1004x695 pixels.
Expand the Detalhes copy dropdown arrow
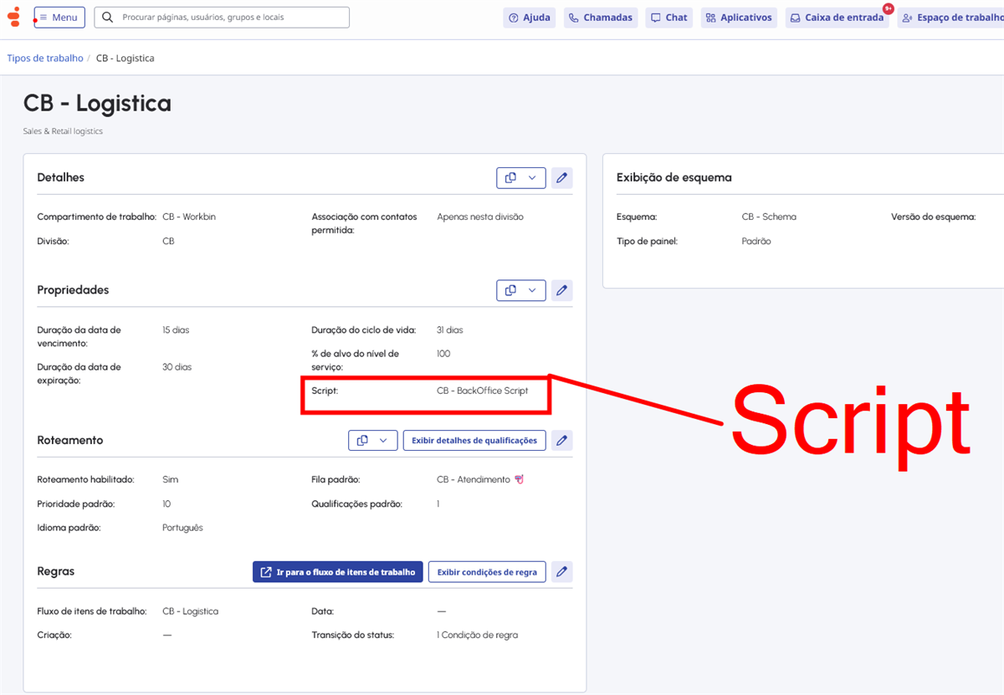pyautogui.click(x=532, y=177)
